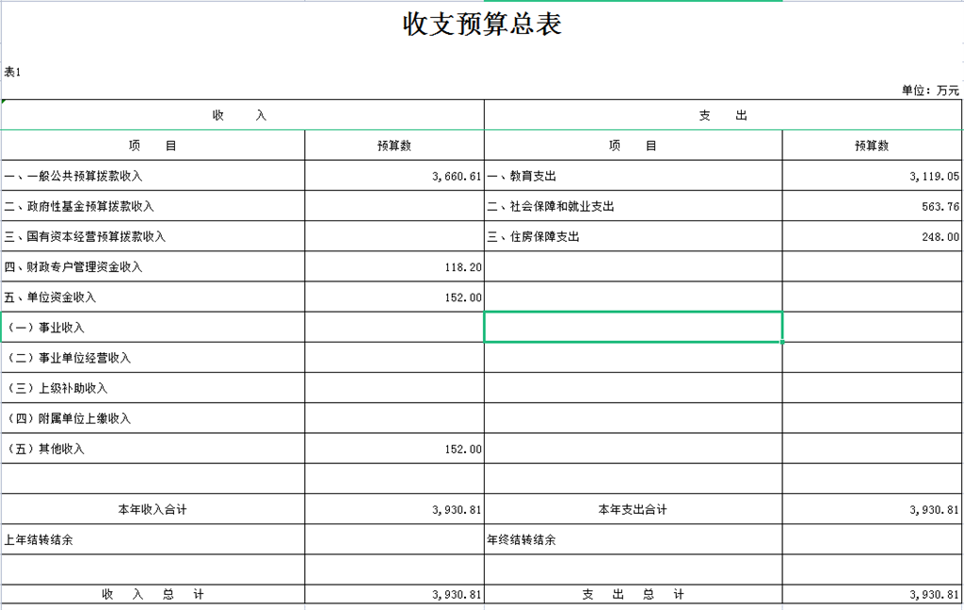Select the 本年支出合计 cell
Screen dimensions: 964x610
click(633, 509)
